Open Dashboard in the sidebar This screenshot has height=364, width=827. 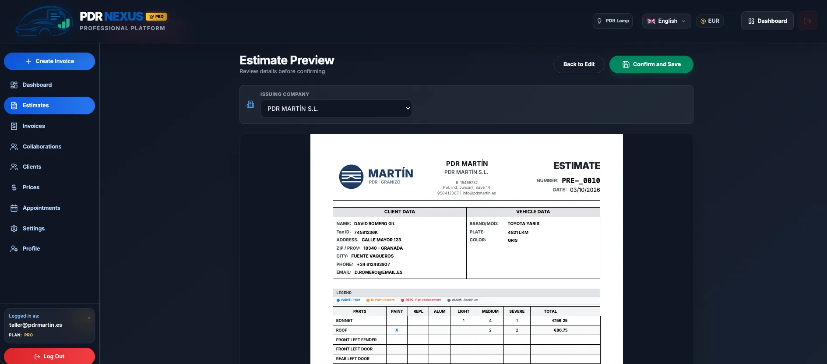[x=49, y=85]
